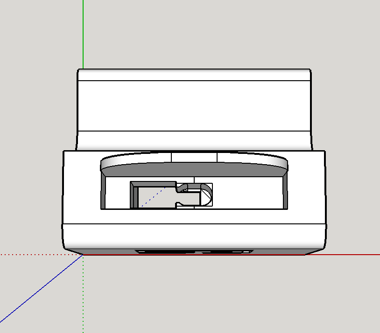Select the large upper back panel face
This screenshot has width=380, height=333.
click(194, 106)
